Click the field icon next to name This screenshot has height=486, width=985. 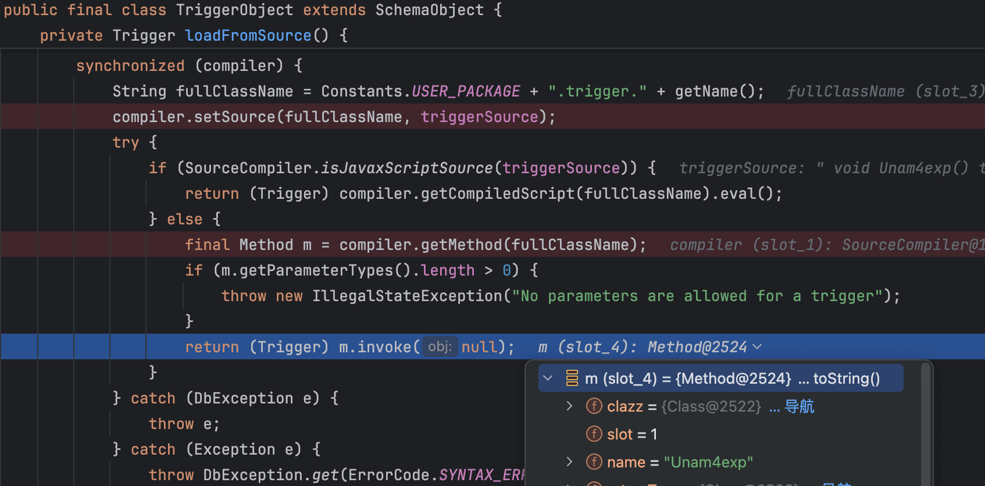(x=594, y=462)
